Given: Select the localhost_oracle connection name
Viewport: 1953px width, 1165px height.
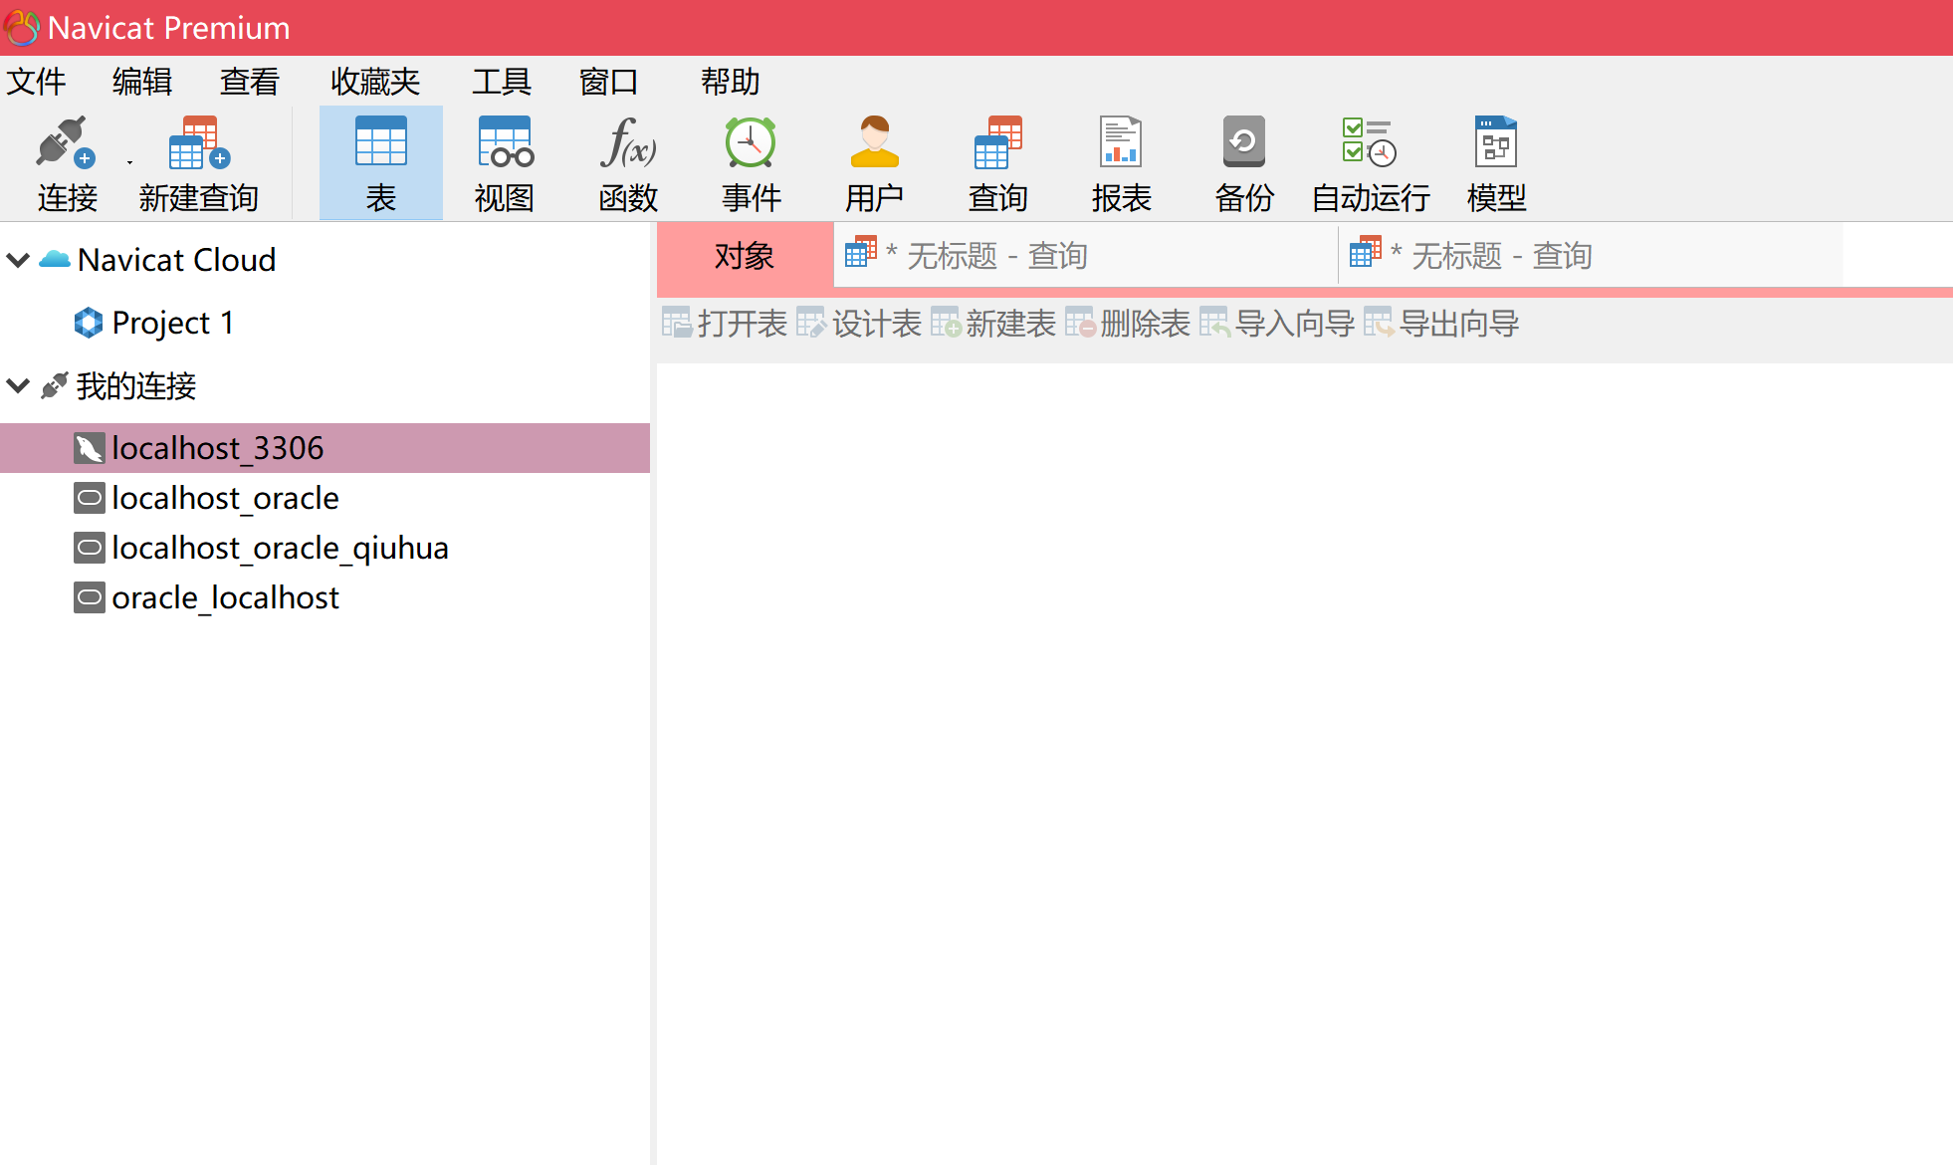Looking at the screenshot, I should tap(226, 498).
